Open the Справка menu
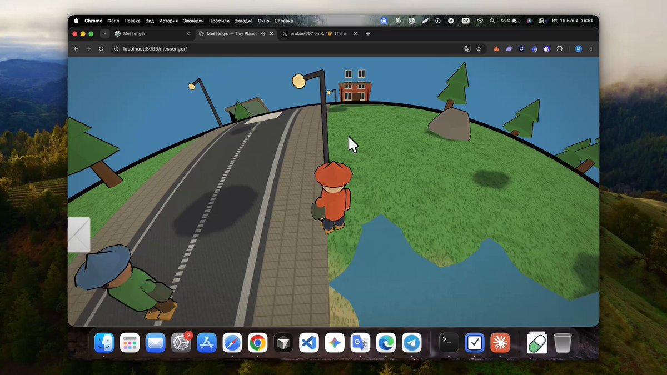 283,21
